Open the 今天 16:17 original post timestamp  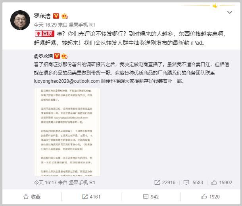click(45, 183)
